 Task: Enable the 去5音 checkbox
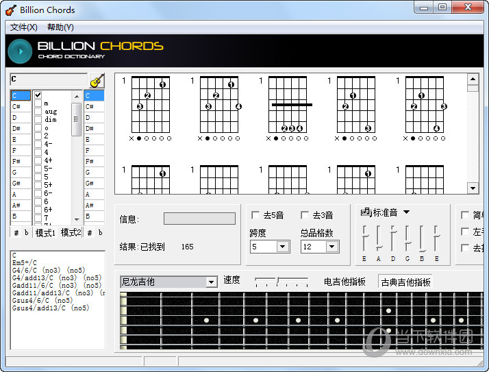click(x=255, y=215)
